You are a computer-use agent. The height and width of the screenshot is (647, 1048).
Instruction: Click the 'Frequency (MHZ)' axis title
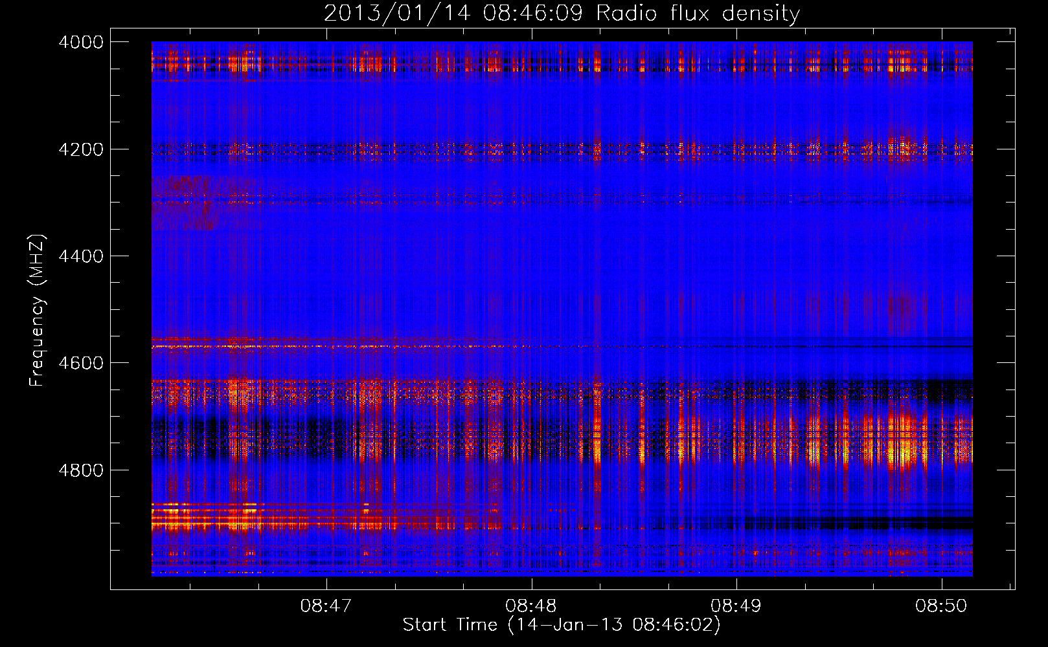(x=38, y=311)
